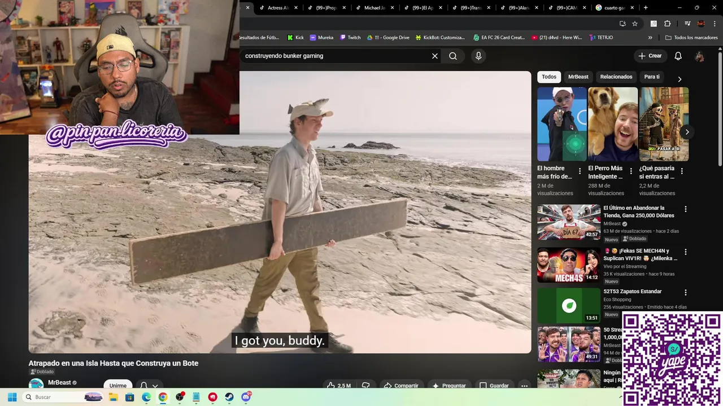Open the El Perro Más Inteligente short thumbnail

click(x=613, y=124)
